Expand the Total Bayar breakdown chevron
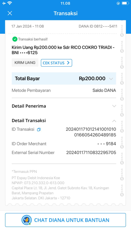Image resolution: width=131 pixels, height=232 pixels. pos(111,79)
